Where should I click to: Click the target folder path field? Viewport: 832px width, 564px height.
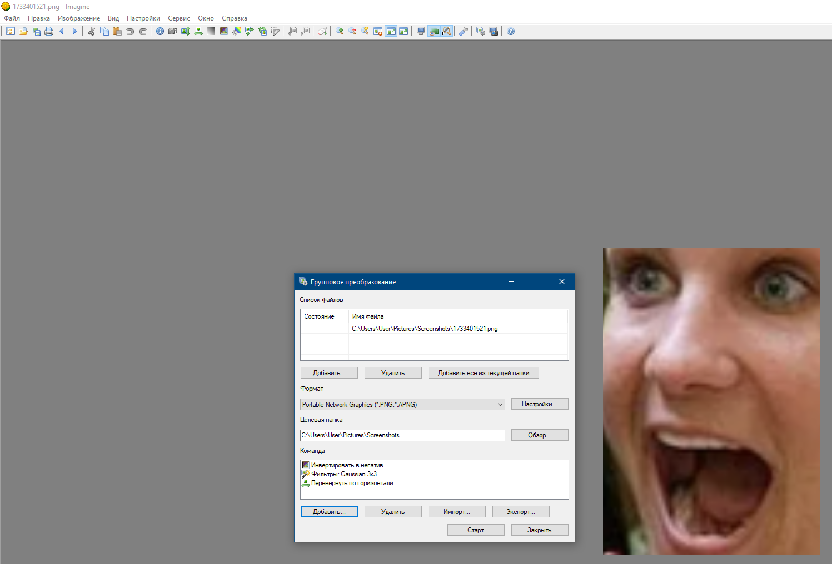402,435
